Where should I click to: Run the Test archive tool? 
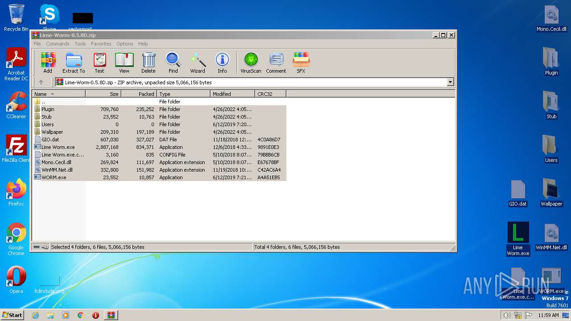[x=99, y=62]
